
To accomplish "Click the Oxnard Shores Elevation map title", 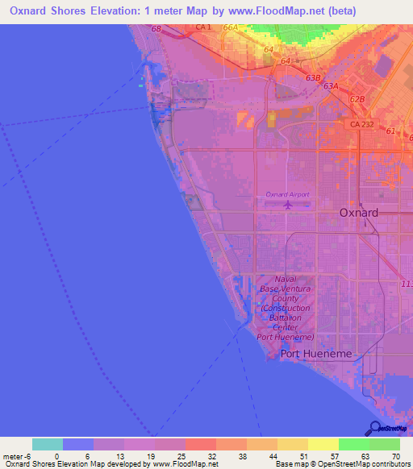I will (x=183, y=11).
